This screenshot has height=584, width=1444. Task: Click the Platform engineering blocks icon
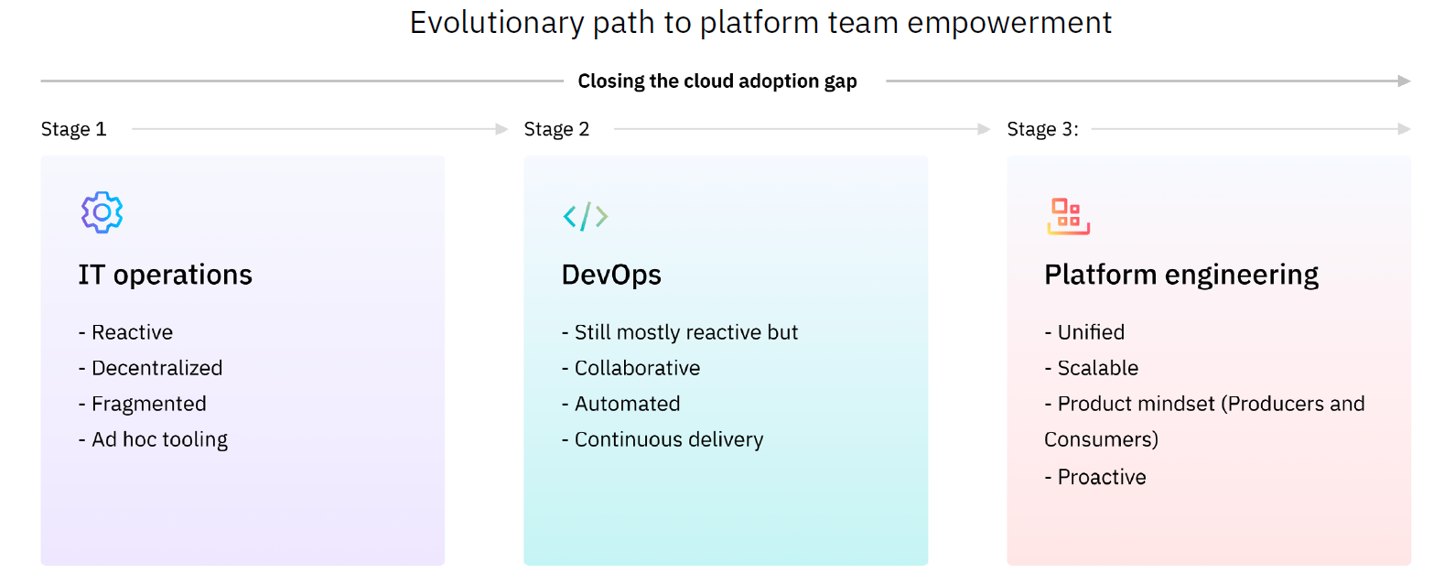1068,217
